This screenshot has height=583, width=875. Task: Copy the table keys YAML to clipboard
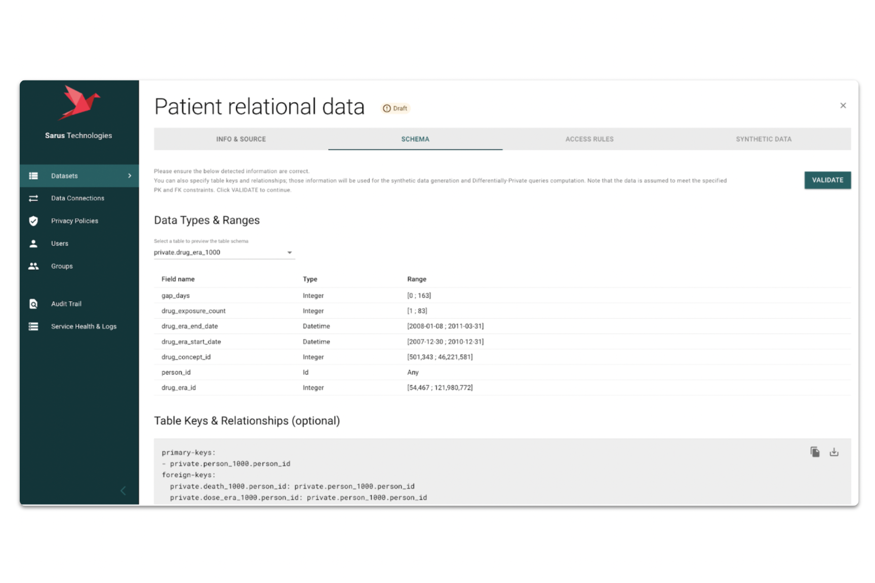tap(815, 452)
